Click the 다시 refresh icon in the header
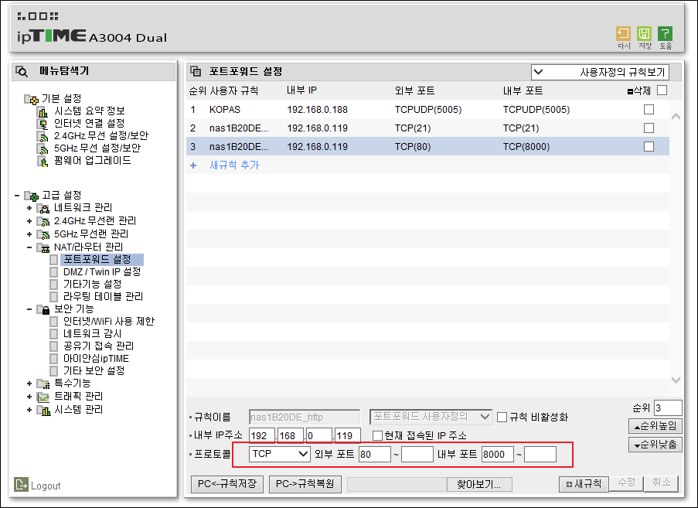The width and height of the screenshot is (698, 508). pyautogui.click(x=623, y=34)
